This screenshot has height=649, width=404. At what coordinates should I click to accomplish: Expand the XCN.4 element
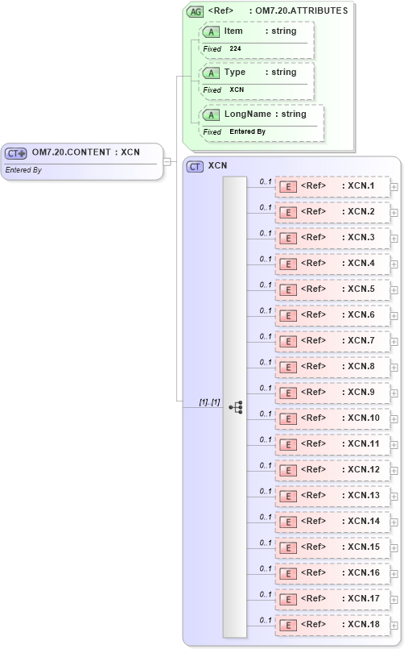(x=394, y=264)
